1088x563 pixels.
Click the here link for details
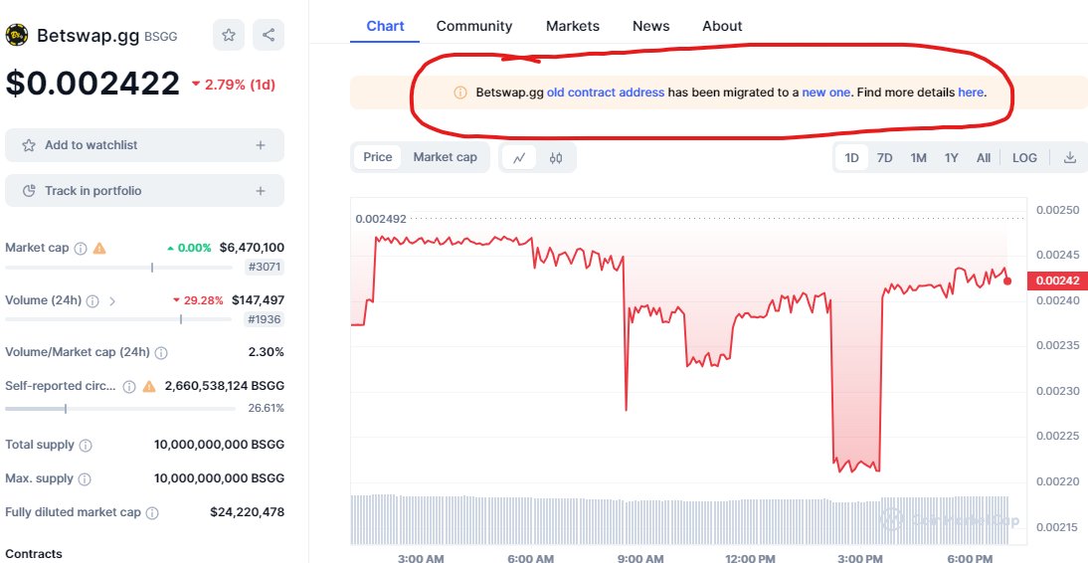971,93
